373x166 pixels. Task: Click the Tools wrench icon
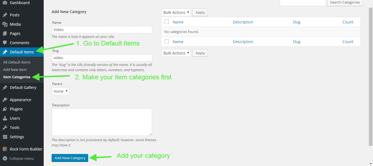click(x=5, y=128)
